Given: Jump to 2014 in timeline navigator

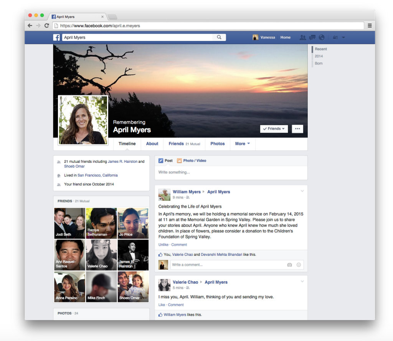Looking at the screenshot, I should click(319, 56).
